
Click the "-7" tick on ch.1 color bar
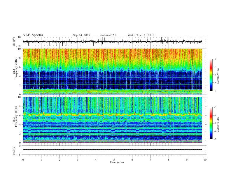(215, 91)
